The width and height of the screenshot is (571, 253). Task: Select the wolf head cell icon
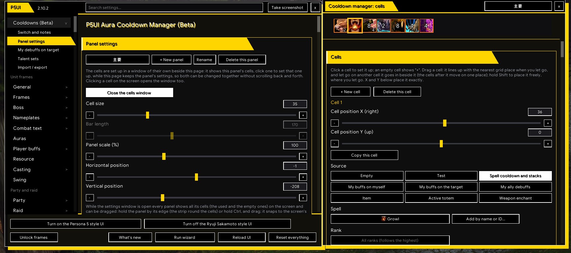tap(341, 26)
